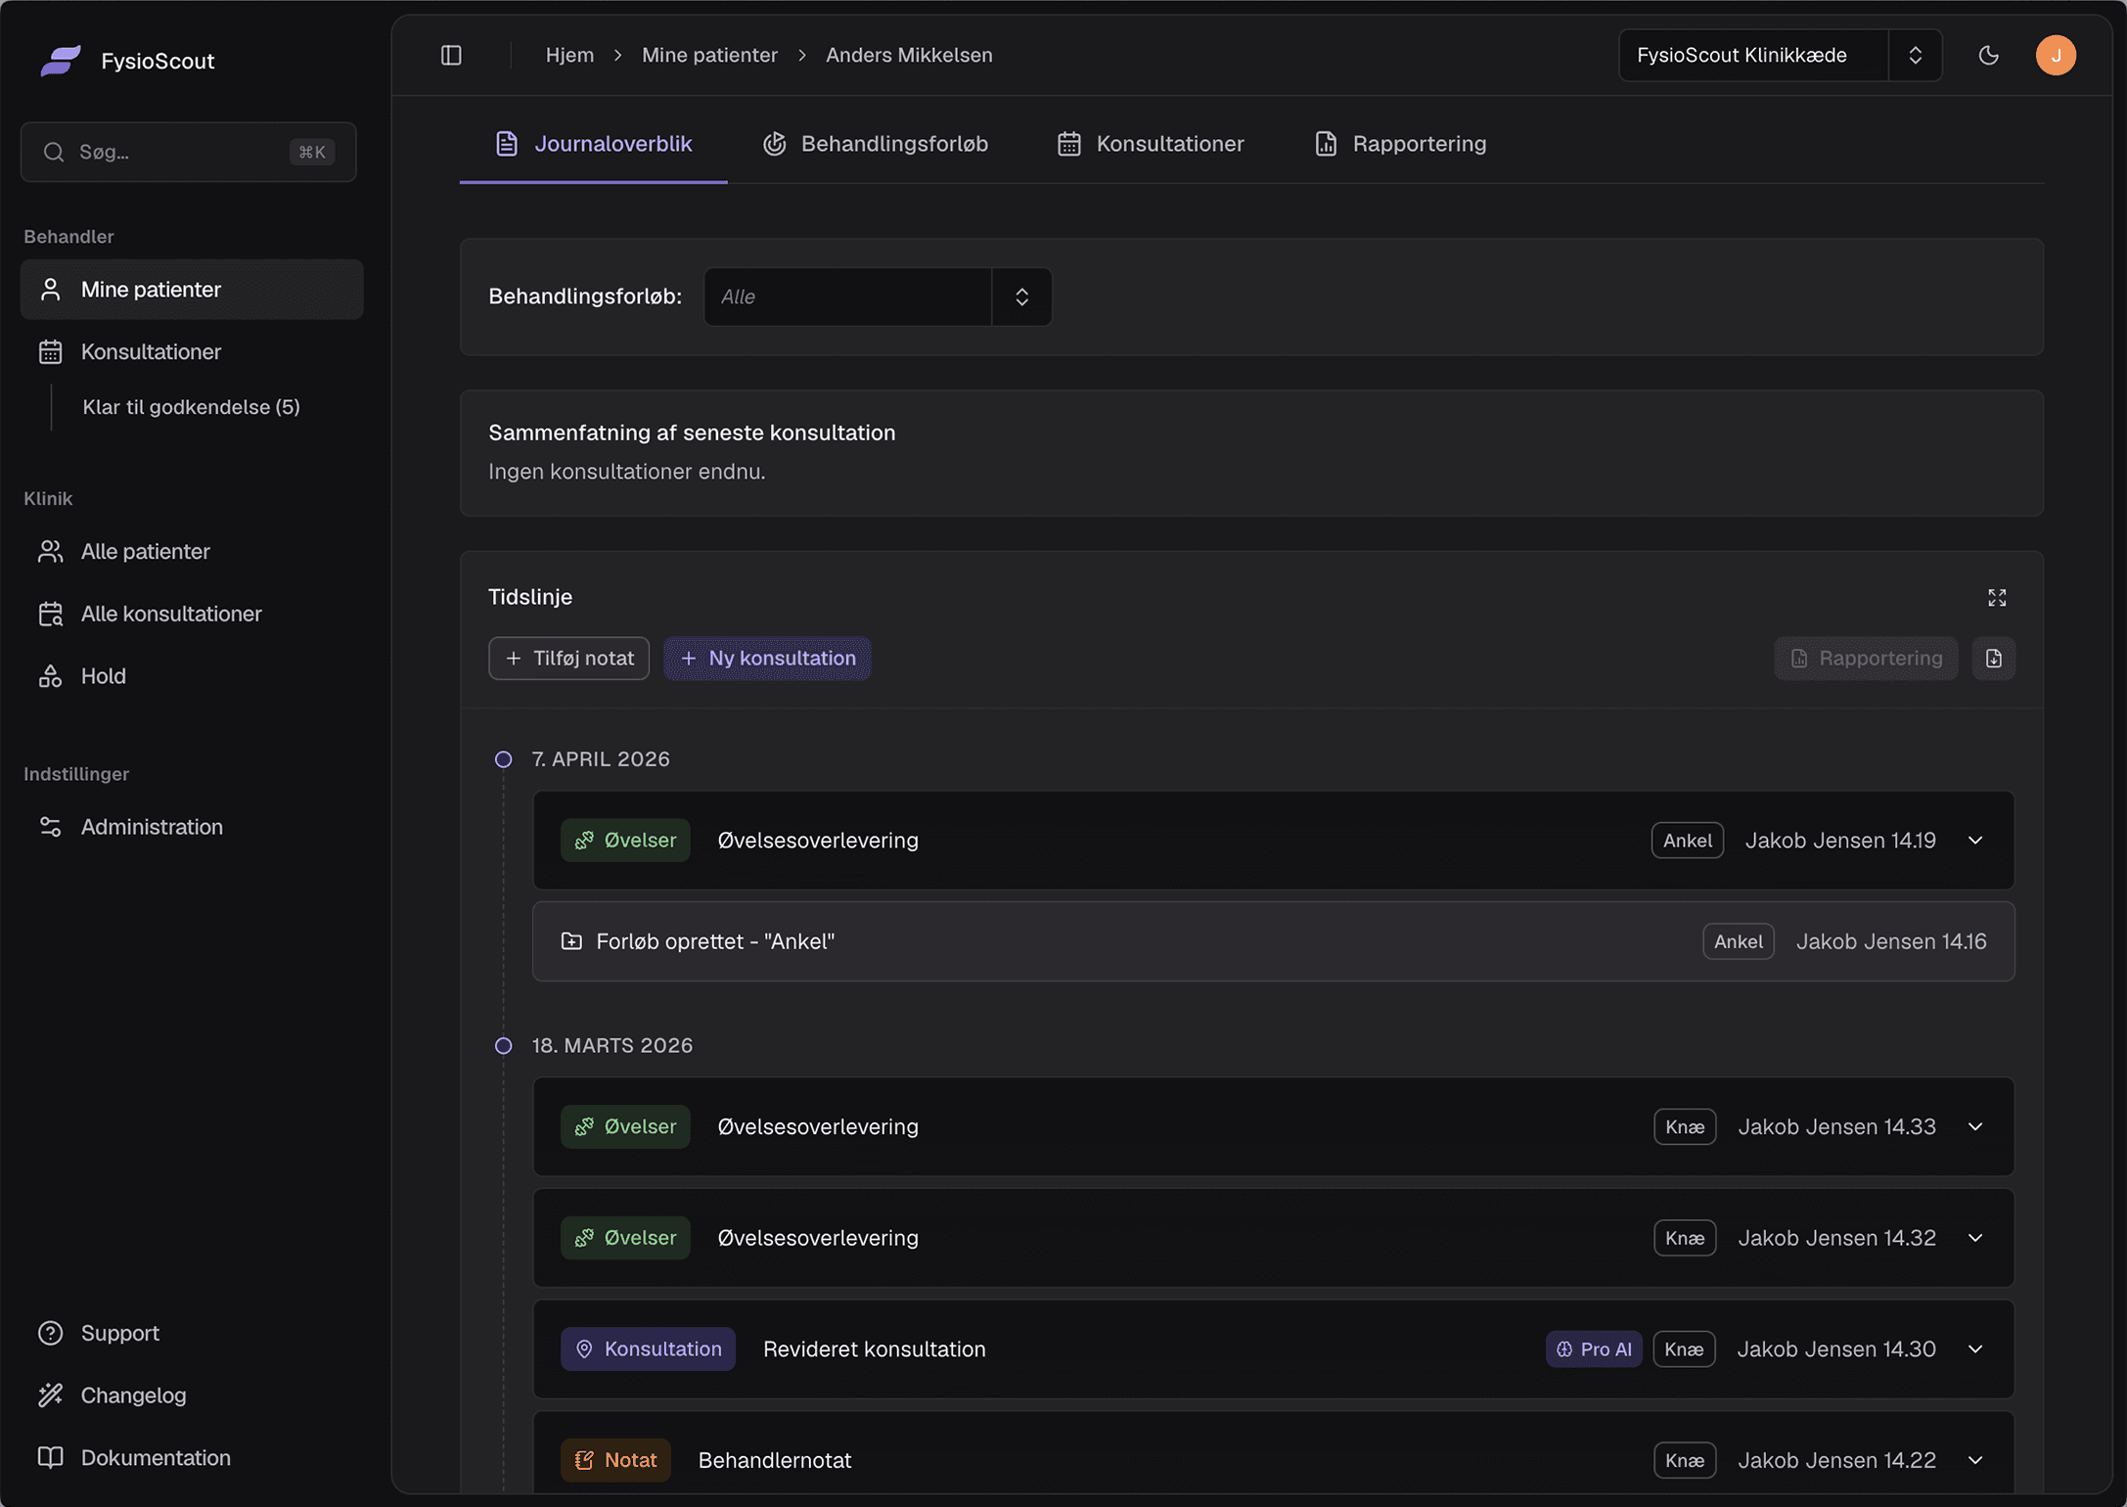Click Anders Mikkelsen breadcrumb
This screenshot has height=1507, width=2127.
[x=909, y=56]
